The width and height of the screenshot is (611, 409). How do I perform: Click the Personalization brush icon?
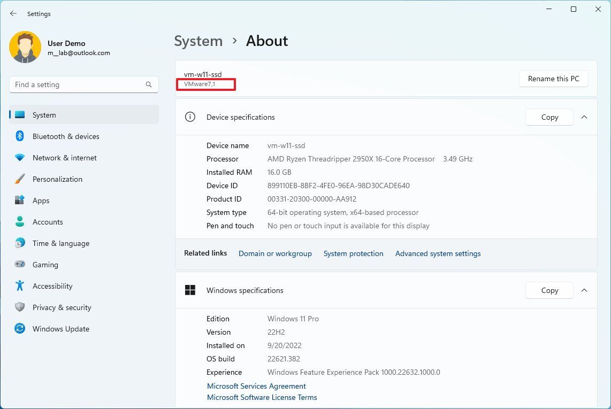[19, 179]
